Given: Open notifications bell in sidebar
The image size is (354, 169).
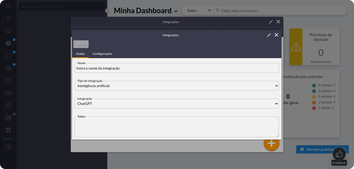Looking at the screenshot, I should (8, 19).
